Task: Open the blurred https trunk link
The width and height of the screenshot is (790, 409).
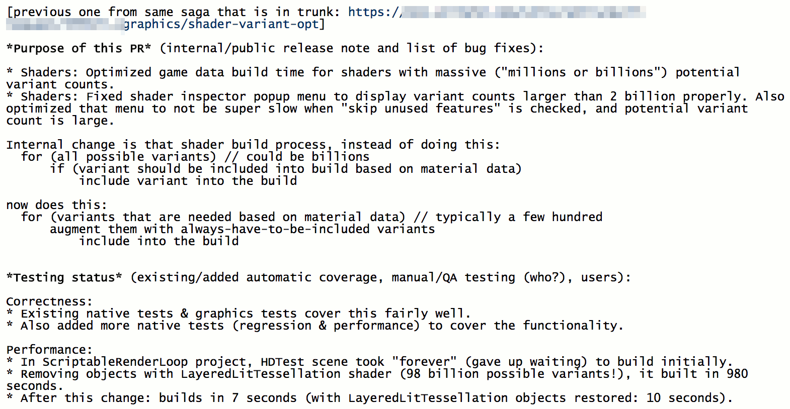Action: pos(497,12)
